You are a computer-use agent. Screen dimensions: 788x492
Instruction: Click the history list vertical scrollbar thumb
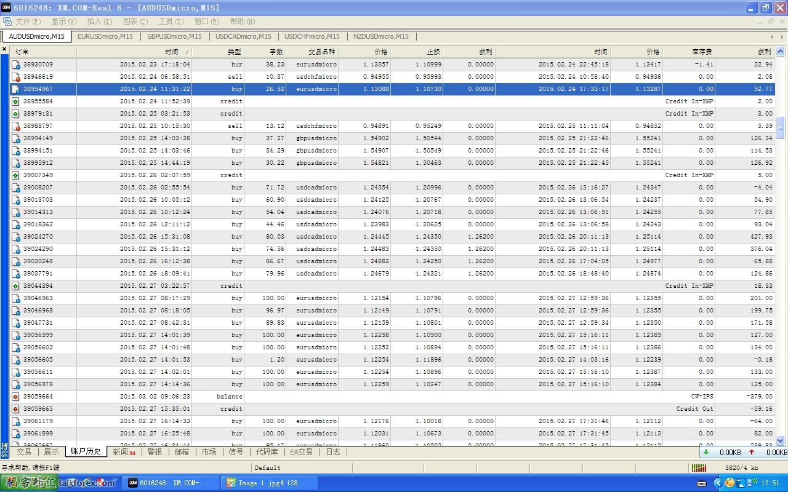coord(781,127)
